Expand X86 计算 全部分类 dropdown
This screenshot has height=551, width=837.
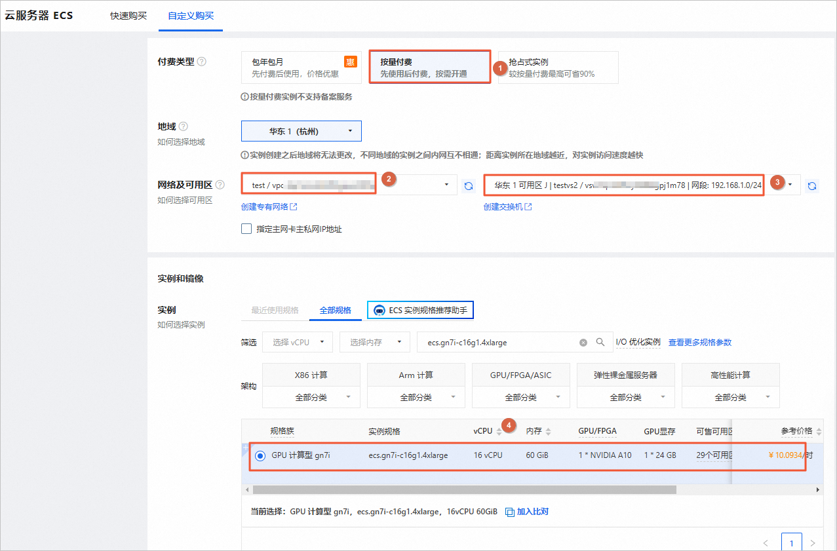(x=311, y=397)
